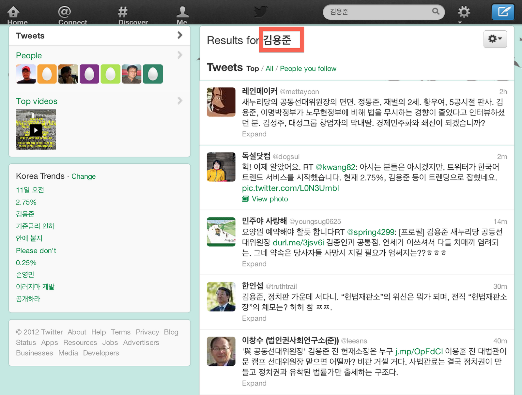Open the trend 안에 붙지
Image resolution: width=522 pixels, height=395 pixels.
click(x=29, y=238)
